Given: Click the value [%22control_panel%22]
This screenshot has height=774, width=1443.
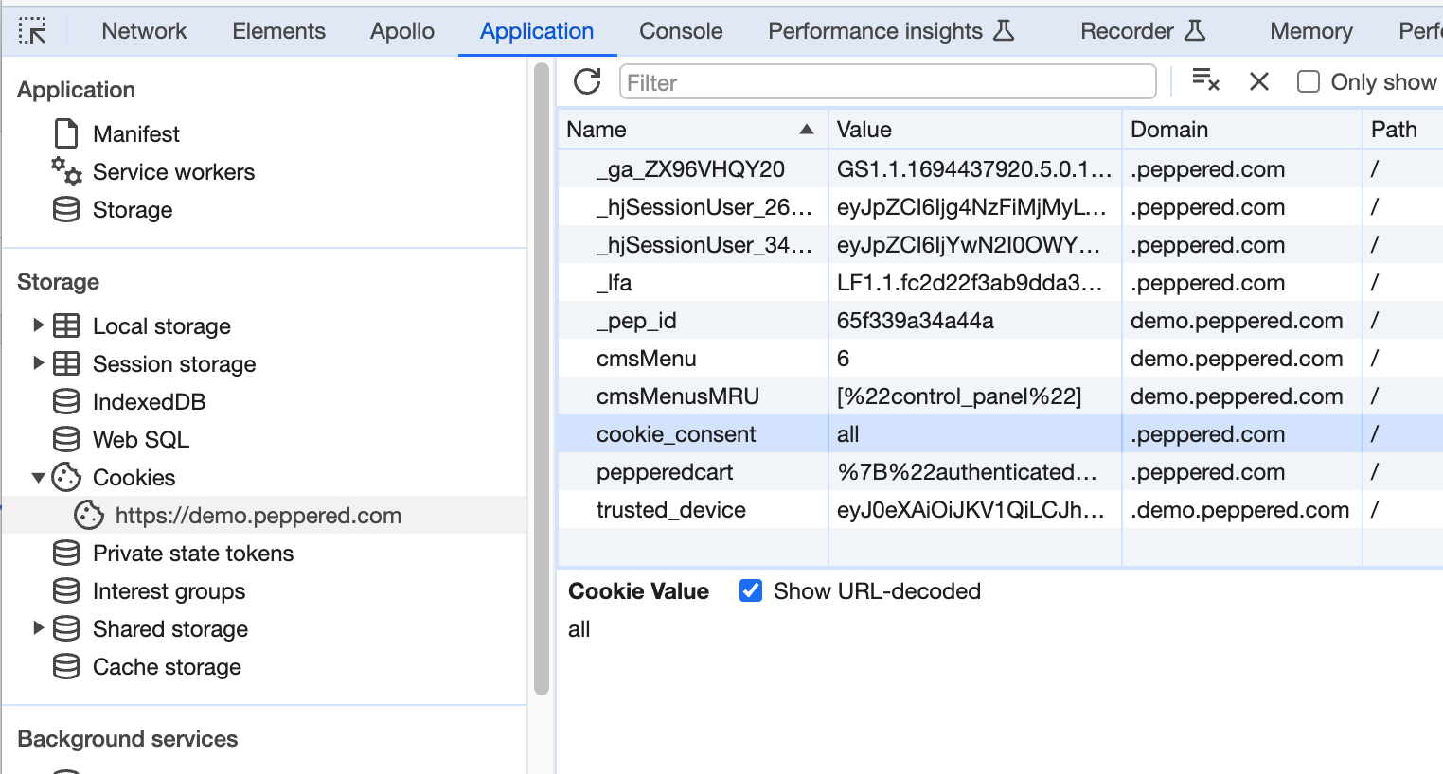Looking at the screenshot, I should [x=959, y=396].
